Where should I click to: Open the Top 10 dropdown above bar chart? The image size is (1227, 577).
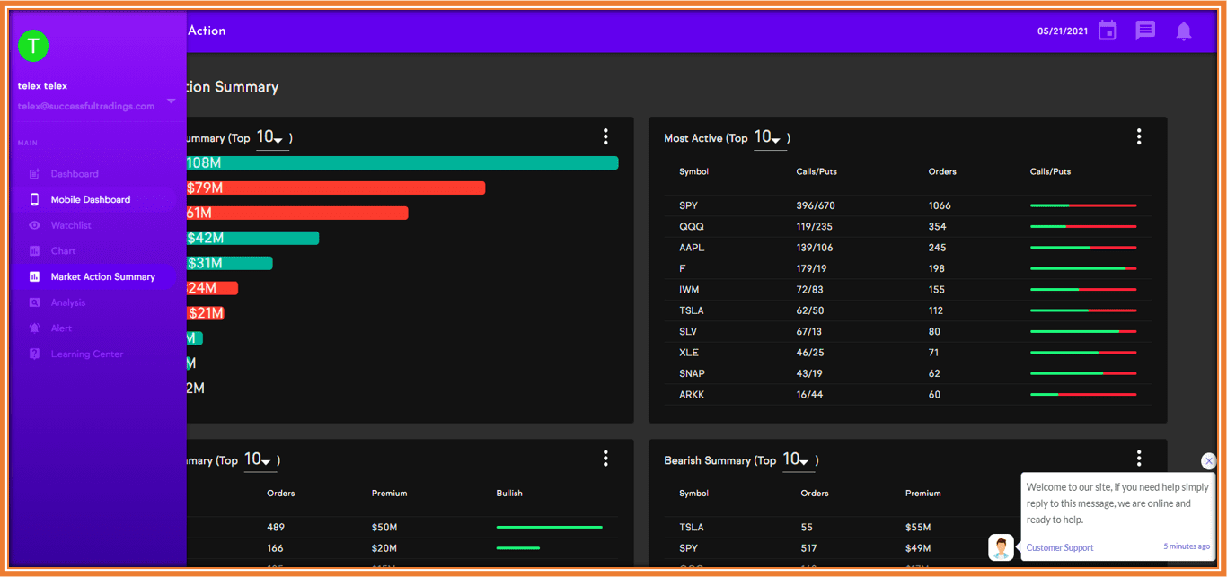[x=271, y=138]
